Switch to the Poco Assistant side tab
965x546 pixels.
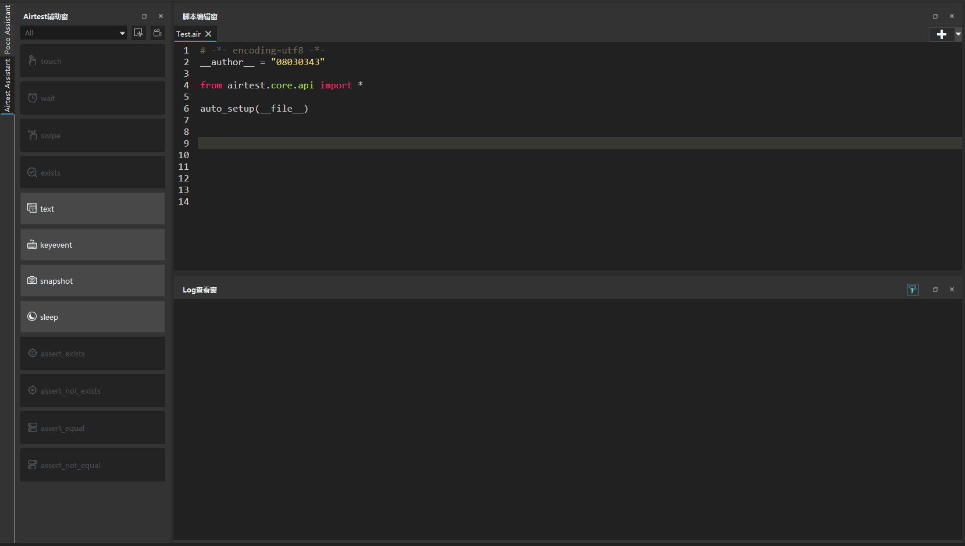pos(8,30)
